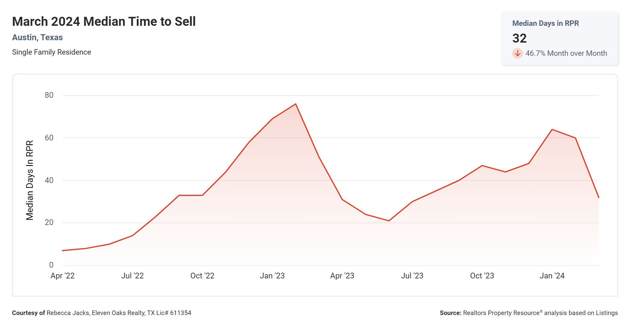Click the Median Days In RPR axis title
This screenshot has height=330, width=630.
pyautogui.click(x=30, y=180)
